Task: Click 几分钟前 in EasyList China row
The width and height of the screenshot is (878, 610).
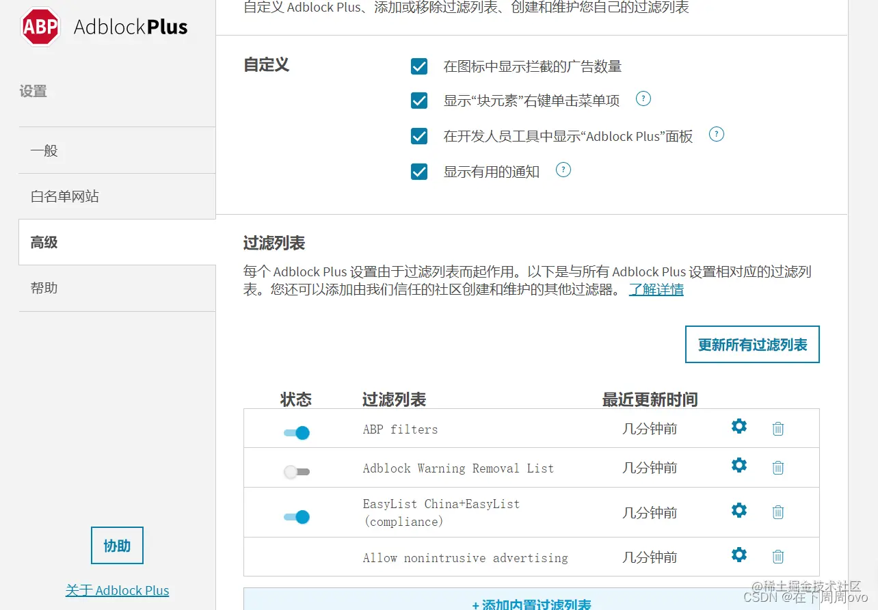Action: pyautogui.click(x=650, y=512)
